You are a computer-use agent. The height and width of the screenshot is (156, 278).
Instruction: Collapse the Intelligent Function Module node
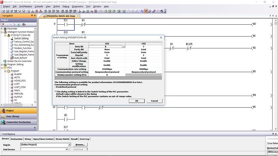2,32
